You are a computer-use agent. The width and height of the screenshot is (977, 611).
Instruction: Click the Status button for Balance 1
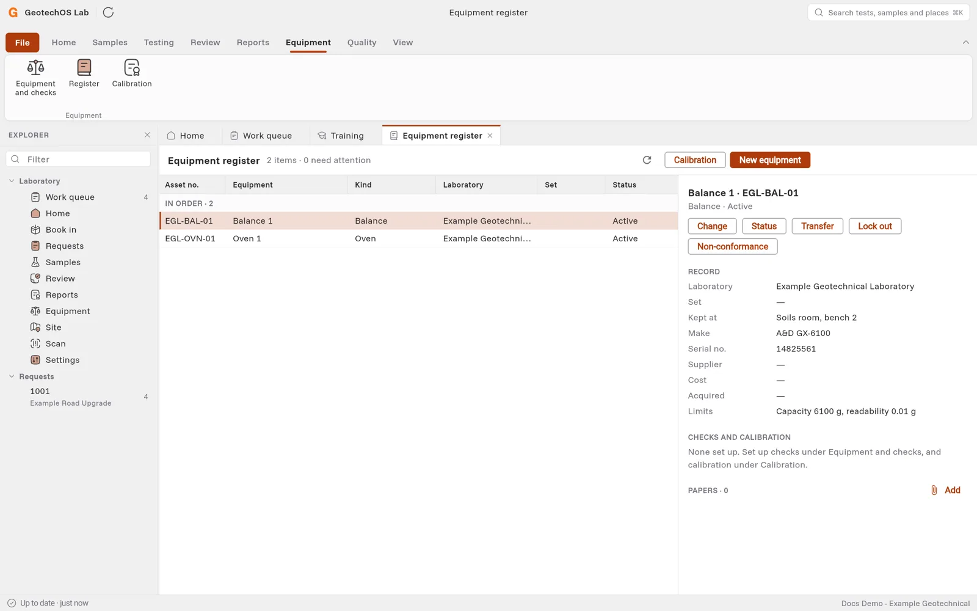764,226
